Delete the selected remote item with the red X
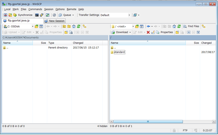This screenshot has height=135, width=218. point(148,32)
